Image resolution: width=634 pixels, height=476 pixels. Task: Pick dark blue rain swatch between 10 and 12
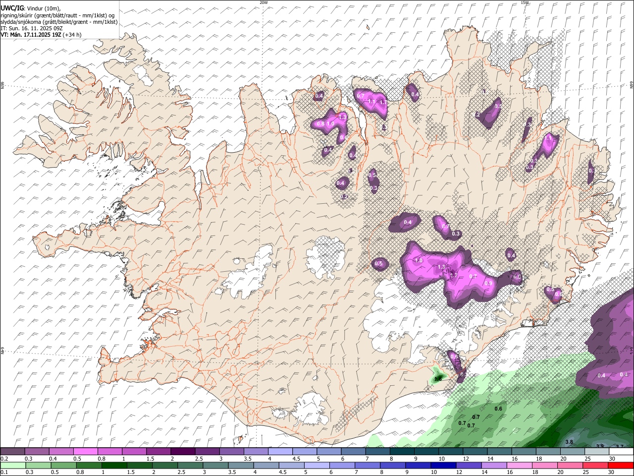[443, 466]
